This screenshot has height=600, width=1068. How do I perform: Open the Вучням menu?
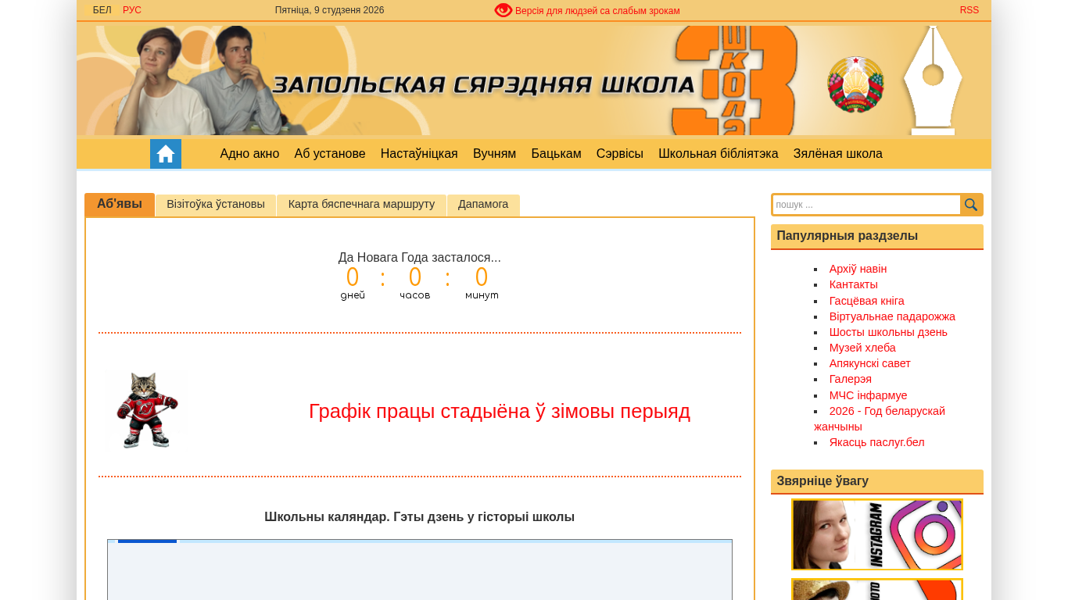click(494, 154)
